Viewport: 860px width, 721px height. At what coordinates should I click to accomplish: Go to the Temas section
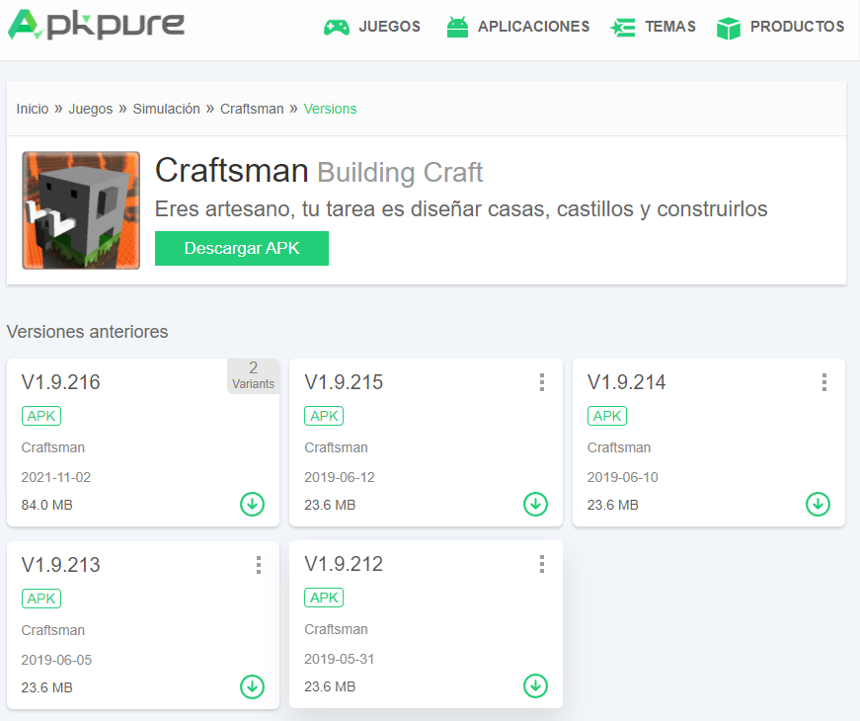[x=653, y=27]
